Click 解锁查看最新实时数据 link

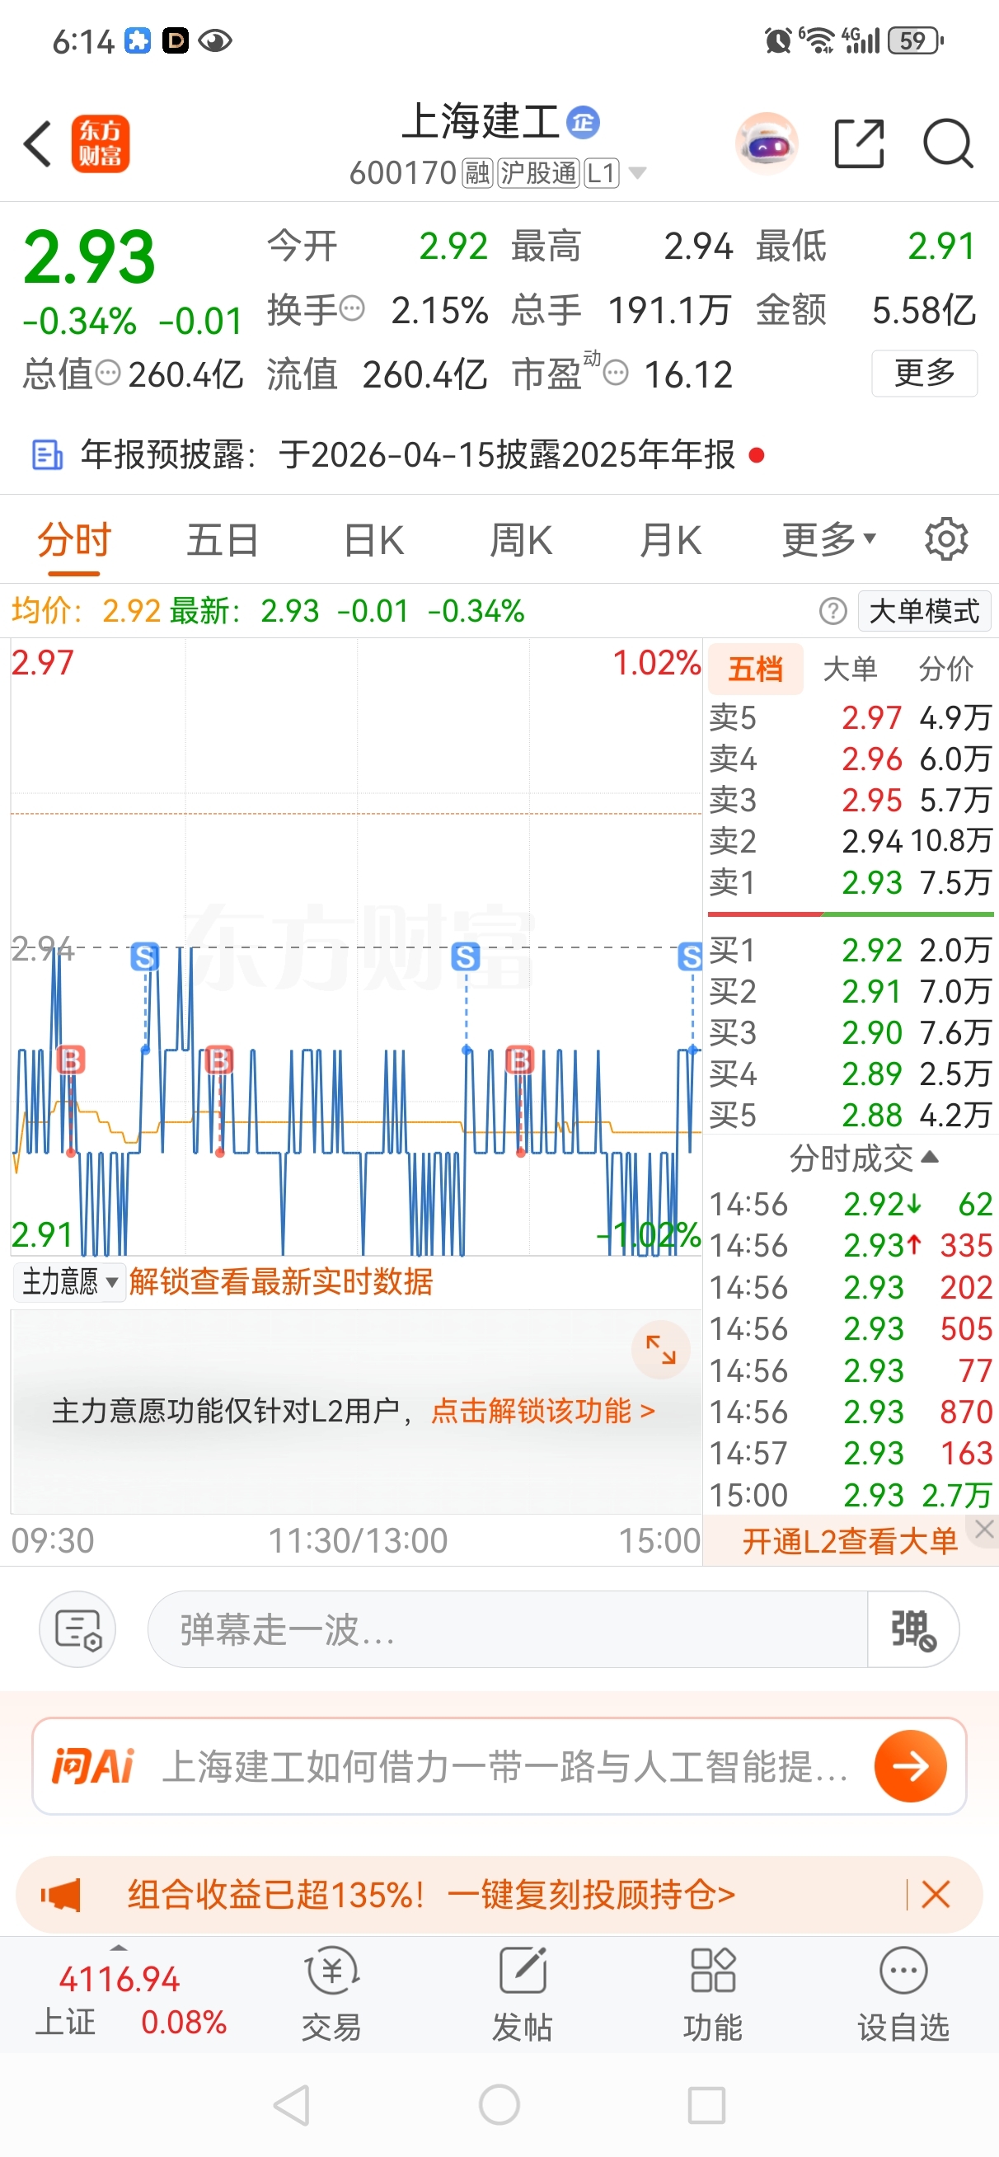(280, 1282)
